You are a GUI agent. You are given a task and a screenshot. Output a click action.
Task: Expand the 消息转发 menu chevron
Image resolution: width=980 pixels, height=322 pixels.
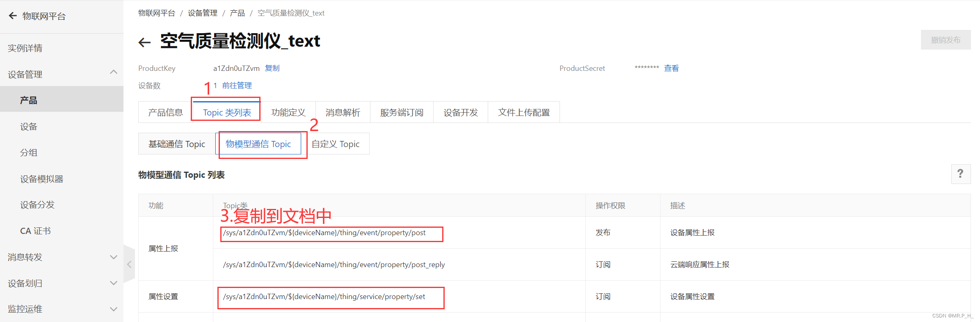(114, 257)
